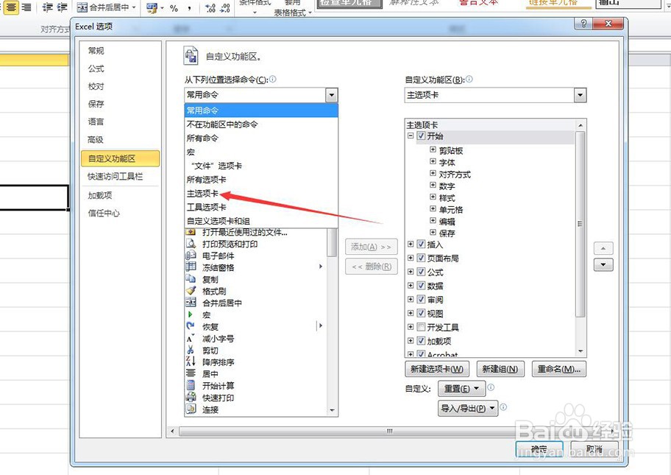The height and width of the screenshot is (475, 671).
Task: Collapse the 开始 tab tree node
Action: pos(411,136)
